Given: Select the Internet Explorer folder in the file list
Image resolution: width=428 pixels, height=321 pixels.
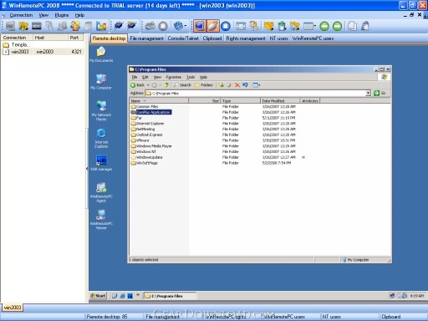Looking at the screenshot, I should click(x=147, y=124).
